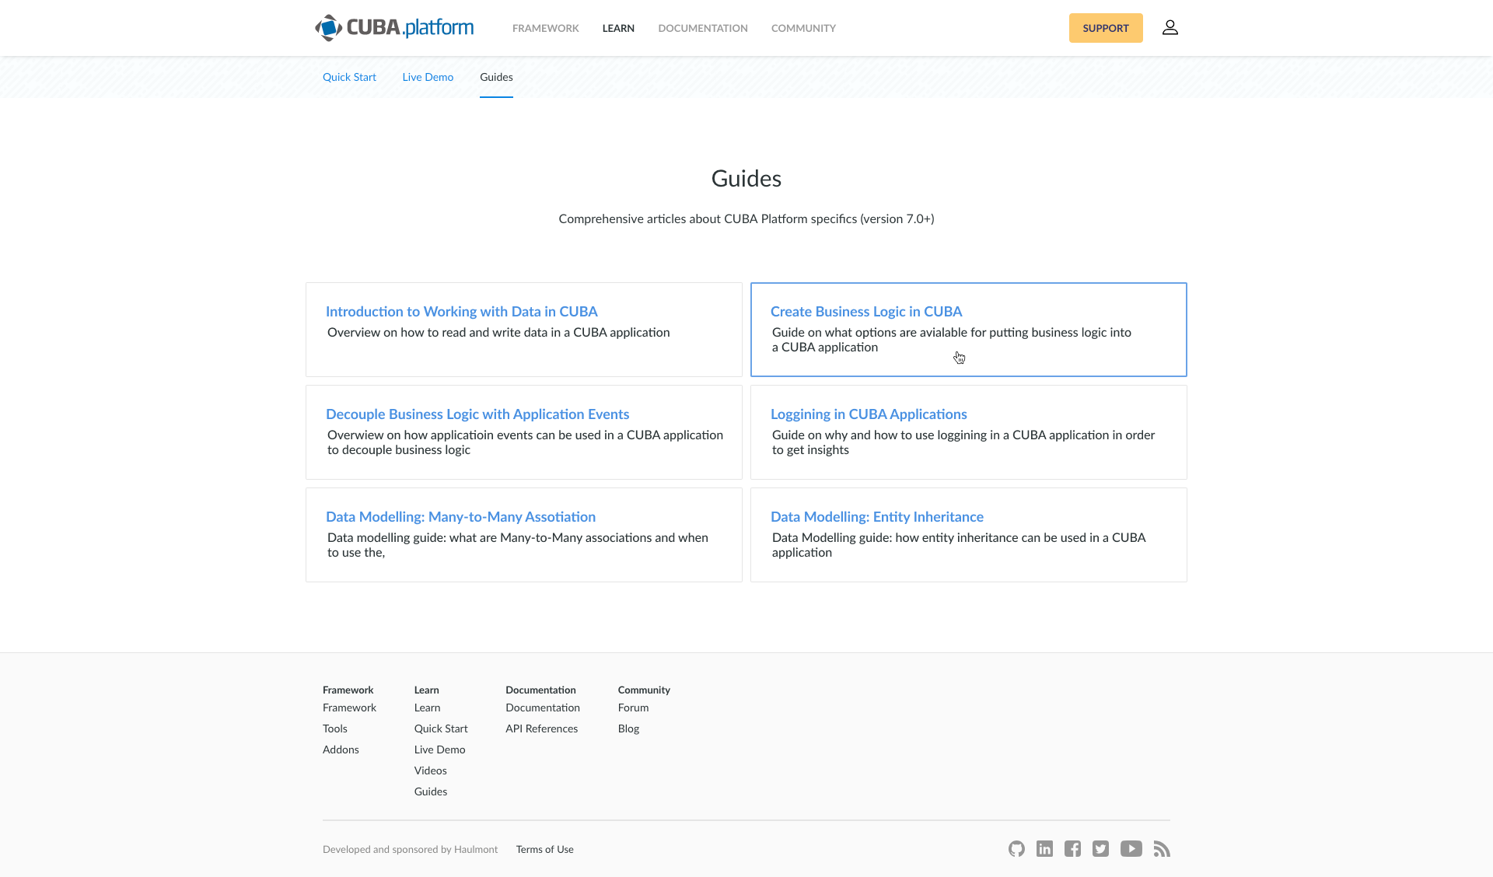This screenshot has height=877, width=1493.
Task: Click the SUPPORT button
Action: click(1106, 27)
